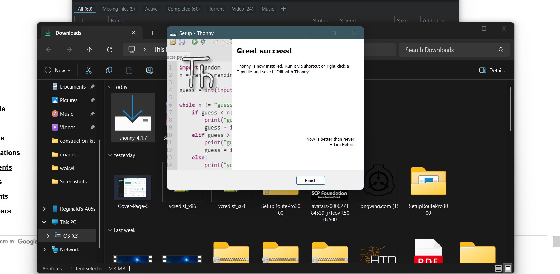Viewport: 560px width, 274px height.
Task: Navigate up one folder level
Action: 89,50
